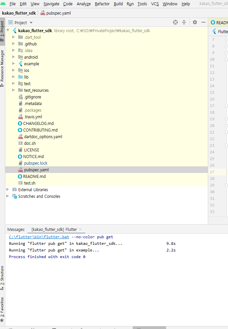
Task: Toggle the 7: Structure tool window
Action: click(2, 278)
